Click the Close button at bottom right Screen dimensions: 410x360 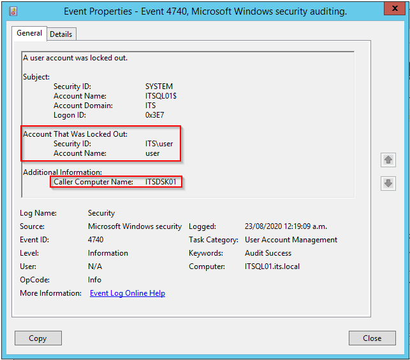tap(372, 338)
